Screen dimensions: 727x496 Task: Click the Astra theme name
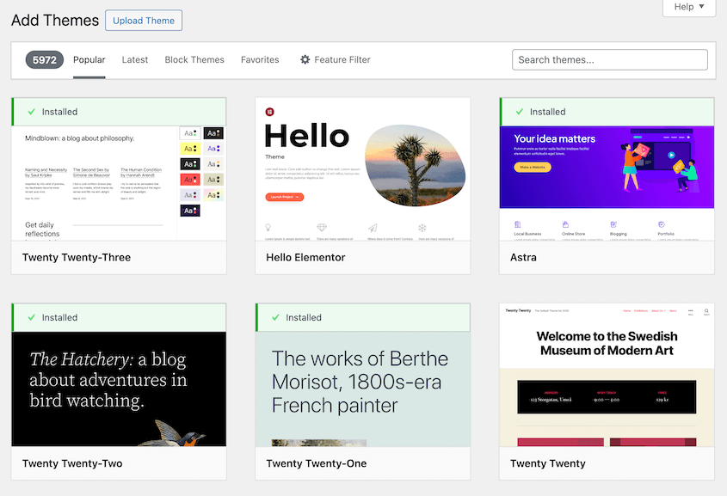click(x=523, y=258)
